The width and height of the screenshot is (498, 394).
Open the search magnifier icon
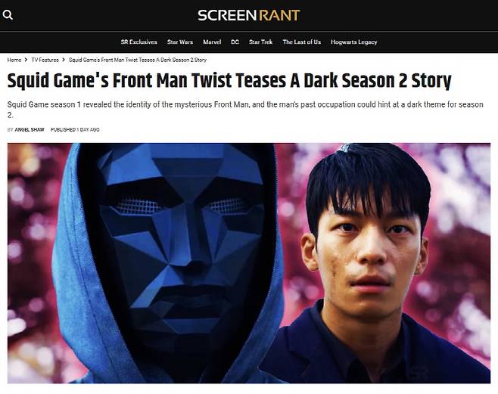point(8,14)
